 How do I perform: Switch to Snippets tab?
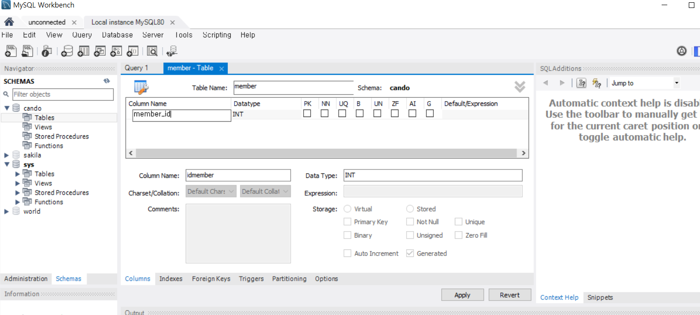coord(600,297)
